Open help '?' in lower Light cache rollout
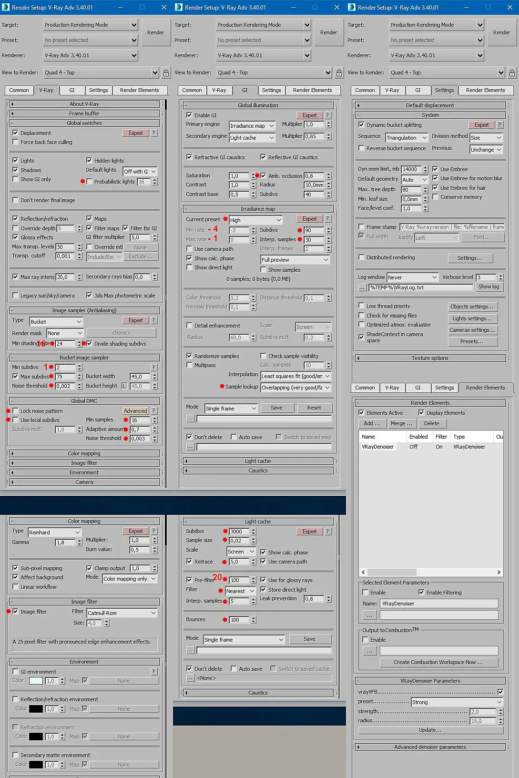The width and height of the screenshot is (519, 778). 327,532
